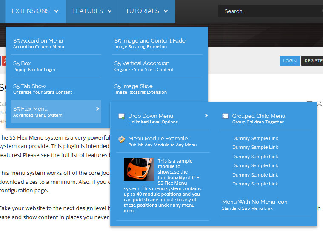The height and width of the screenshot is (231, 323).
Task: Expand the Extensions dropdown arrow
Action: [x=57, y=11]
